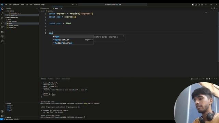Switch to the Output panel tab
219x123 pixels.
click(57, 79)
